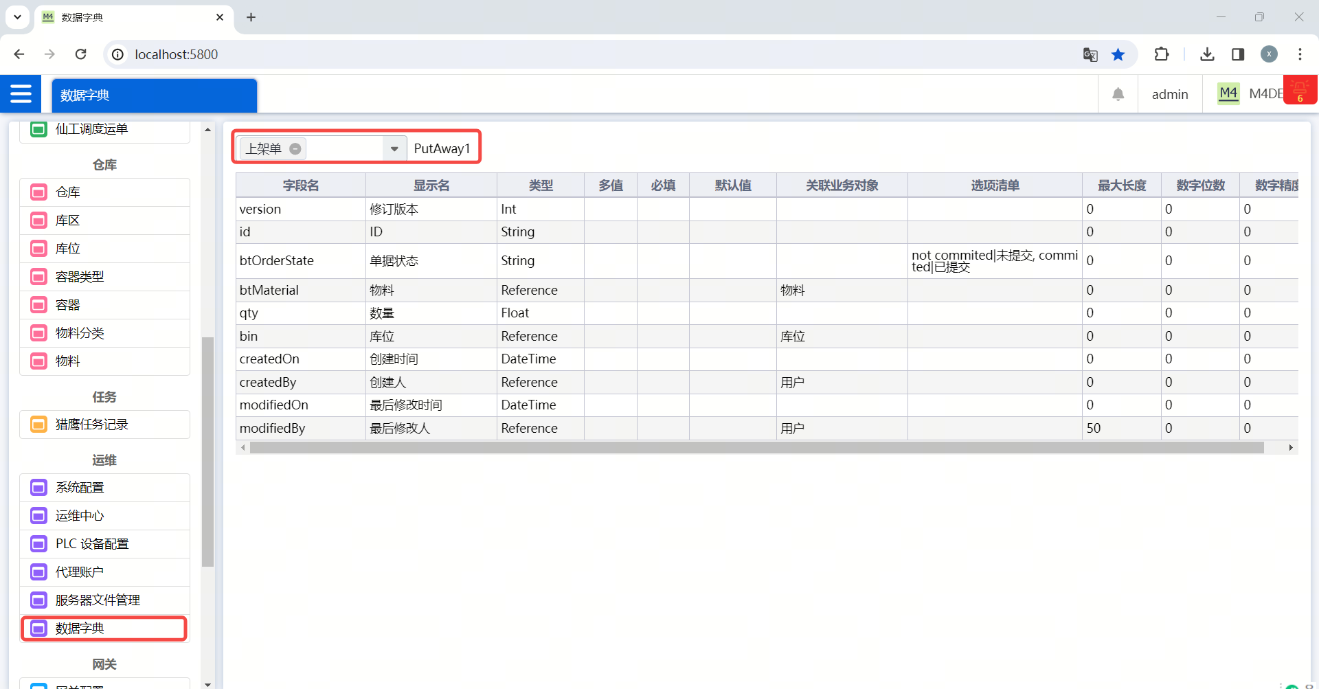Open 服务器文件管理 menu entry

point(104,600)
